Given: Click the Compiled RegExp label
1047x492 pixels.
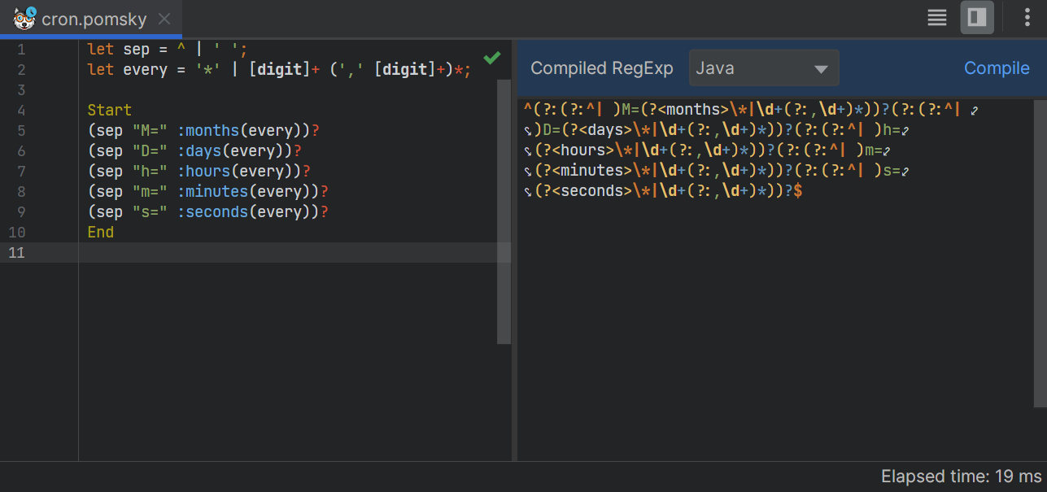Looking at the screenshot, I should pyautogui.click(x=602, y=68).
